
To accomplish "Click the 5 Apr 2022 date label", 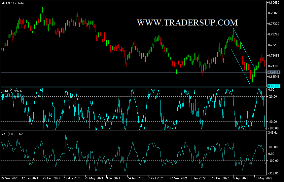I will tap(240, 178).
